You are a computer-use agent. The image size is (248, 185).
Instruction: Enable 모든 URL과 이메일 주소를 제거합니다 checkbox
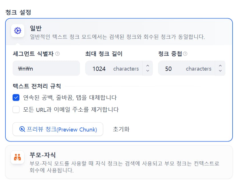[16, 110]
